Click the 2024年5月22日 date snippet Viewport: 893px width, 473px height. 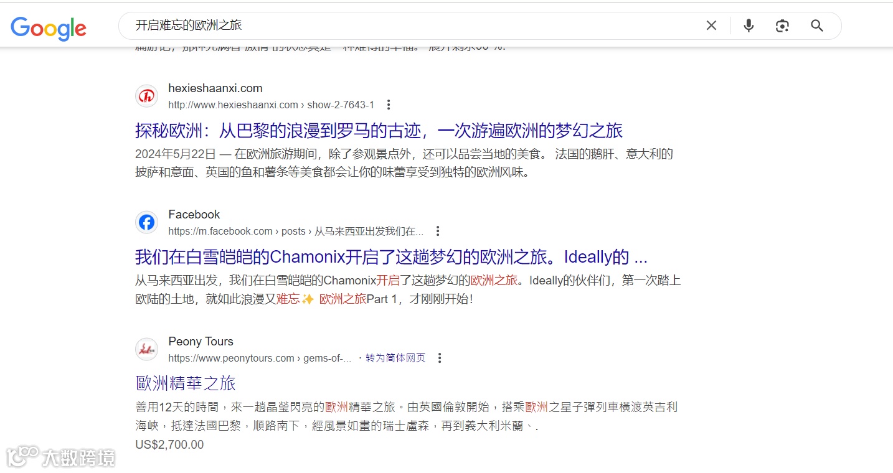coord(176,154)
